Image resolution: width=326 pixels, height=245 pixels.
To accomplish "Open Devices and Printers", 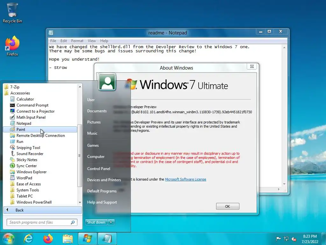I will click(x=104, y=180).
